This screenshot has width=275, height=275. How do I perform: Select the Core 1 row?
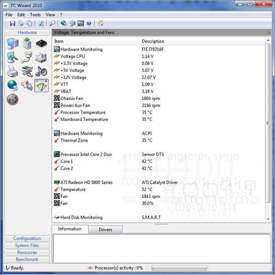click(159, 161)
